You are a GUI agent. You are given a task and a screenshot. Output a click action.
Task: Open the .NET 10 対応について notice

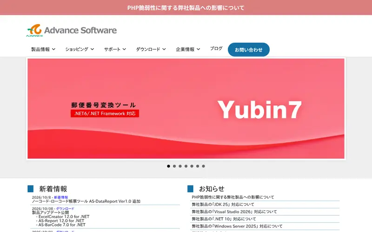pyautogui.click(x=224, y=219)
